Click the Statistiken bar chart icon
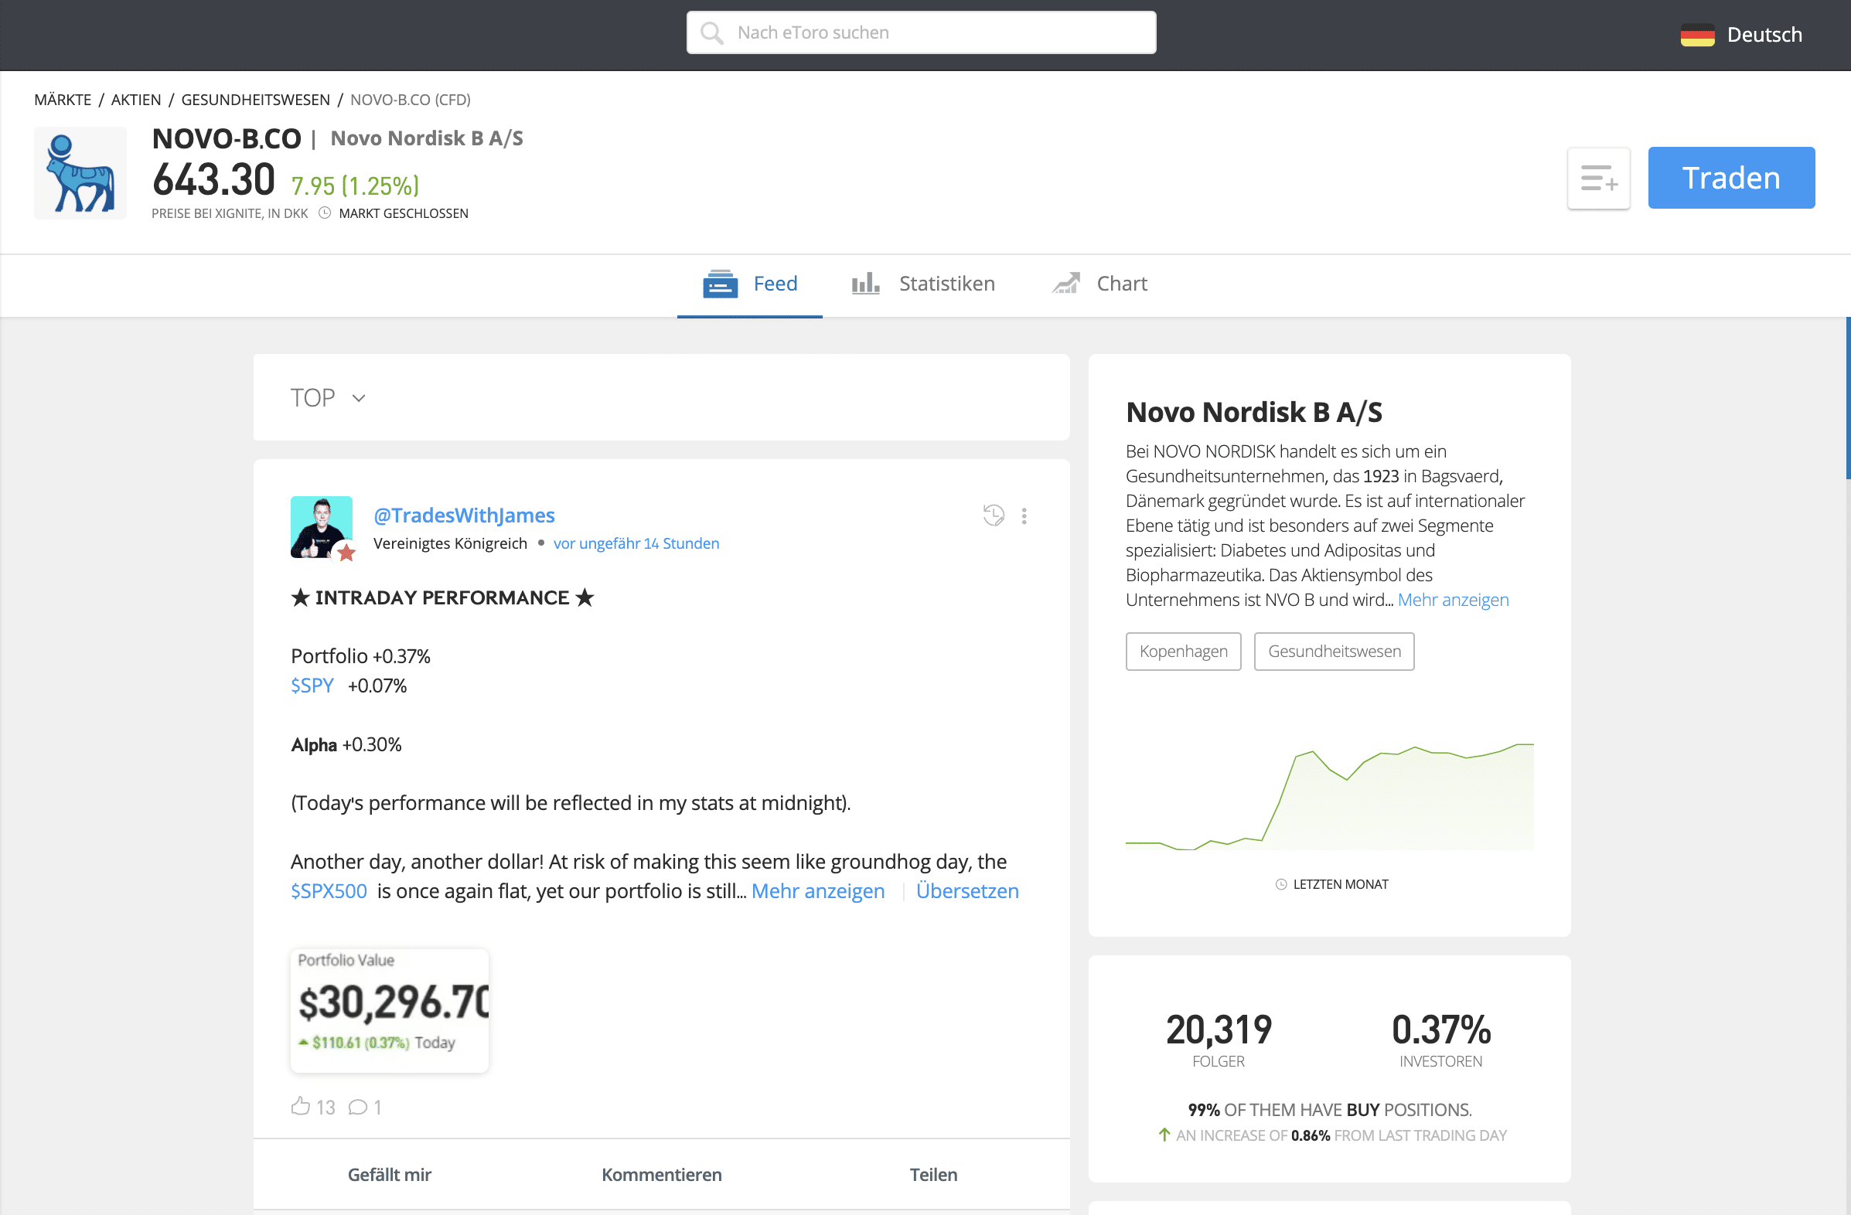 (865, 283)
